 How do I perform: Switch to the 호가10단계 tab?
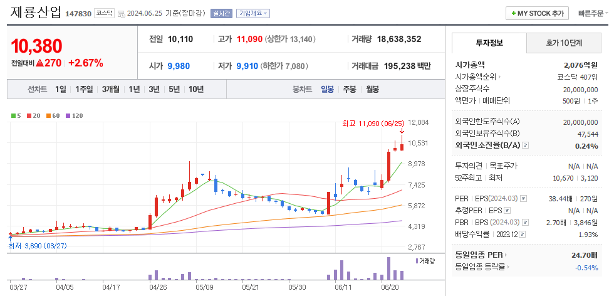tap(564, 43)
